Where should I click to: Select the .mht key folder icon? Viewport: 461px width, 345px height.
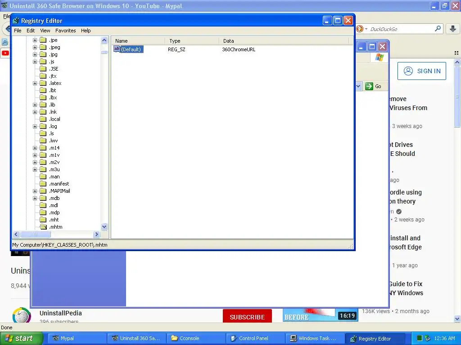[43, 220]
